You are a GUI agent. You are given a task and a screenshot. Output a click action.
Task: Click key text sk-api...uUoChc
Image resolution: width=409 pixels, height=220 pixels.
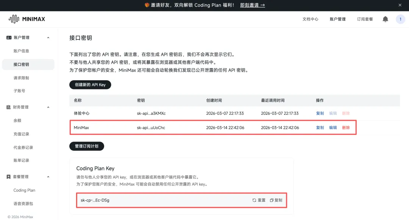pyautogui.click(x=151, y=128)
